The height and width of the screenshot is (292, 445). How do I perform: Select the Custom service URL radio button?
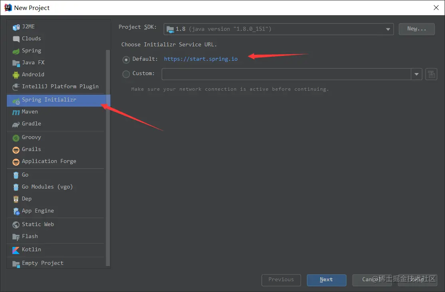(126, 74)
